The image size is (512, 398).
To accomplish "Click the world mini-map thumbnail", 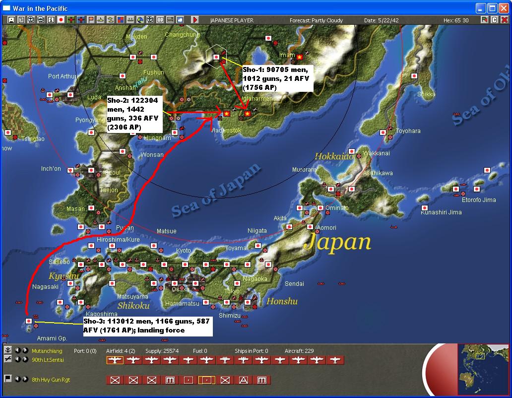I will tap(483, 369).
